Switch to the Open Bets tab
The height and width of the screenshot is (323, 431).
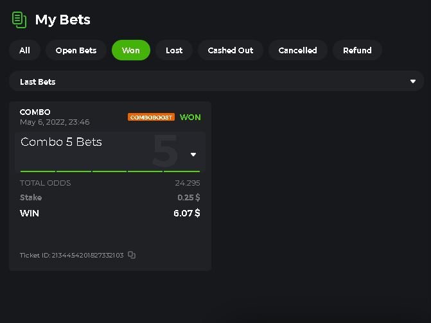[x=76, y=50]
